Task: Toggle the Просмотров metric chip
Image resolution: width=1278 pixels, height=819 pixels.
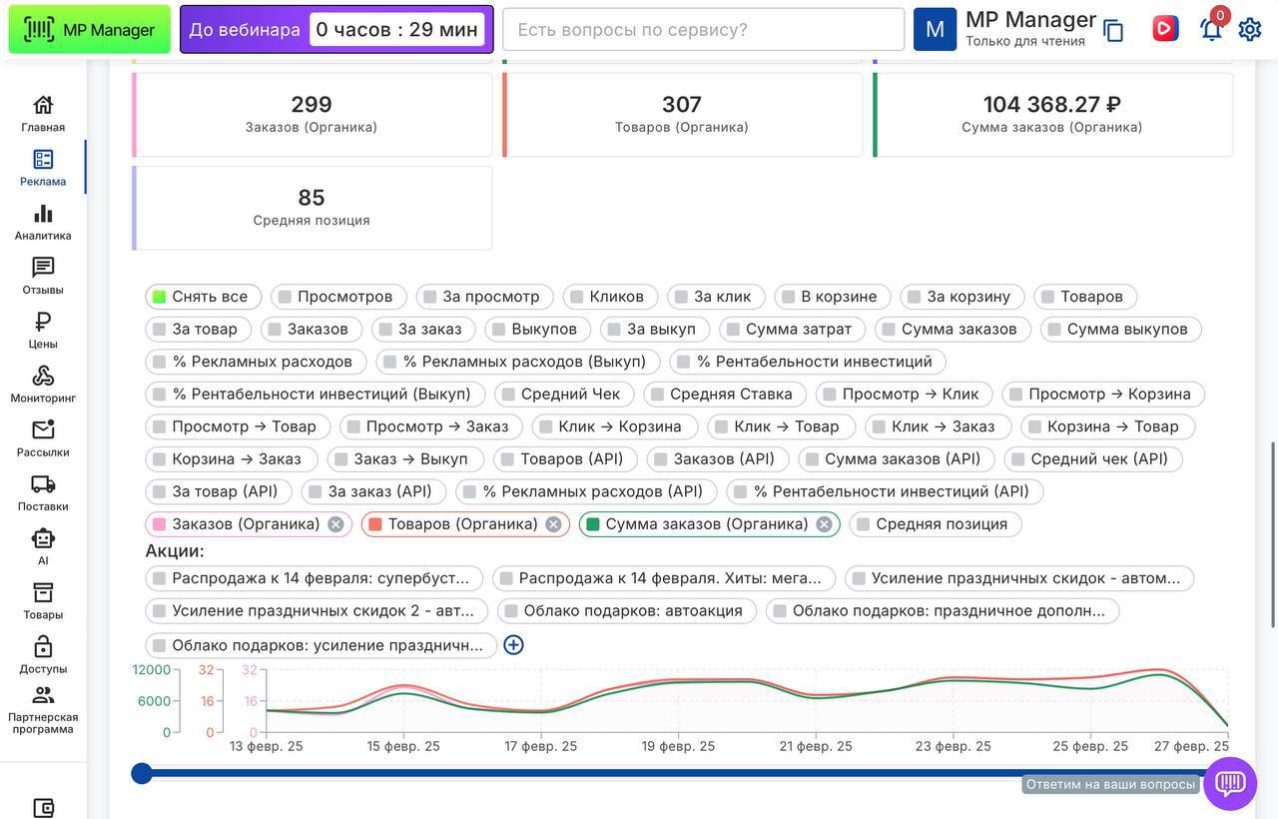Action: (338, 297)
